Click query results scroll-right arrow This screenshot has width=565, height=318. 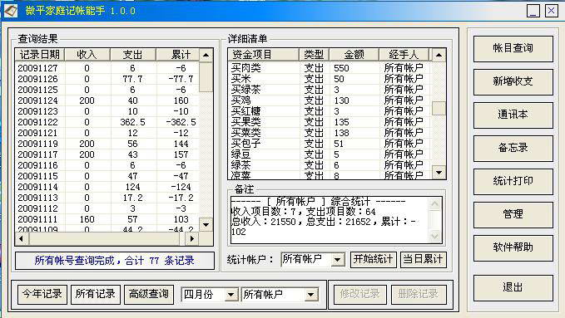click(x=191, y=238)
